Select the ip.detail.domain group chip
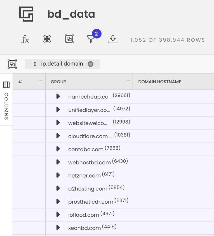The image size is (214, 236). [62, 64]
